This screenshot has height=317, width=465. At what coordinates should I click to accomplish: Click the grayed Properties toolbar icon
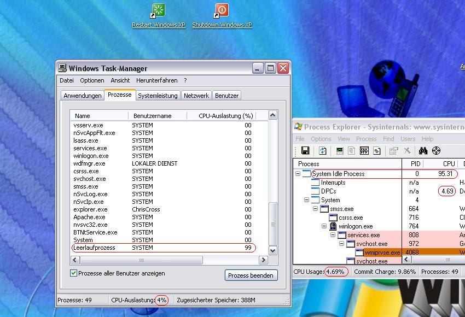pyautogui.click(x=393, y=150)
